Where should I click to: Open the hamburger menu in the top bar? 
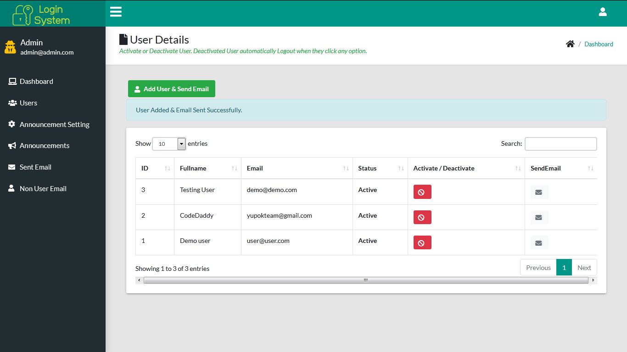tap(116, 11)
